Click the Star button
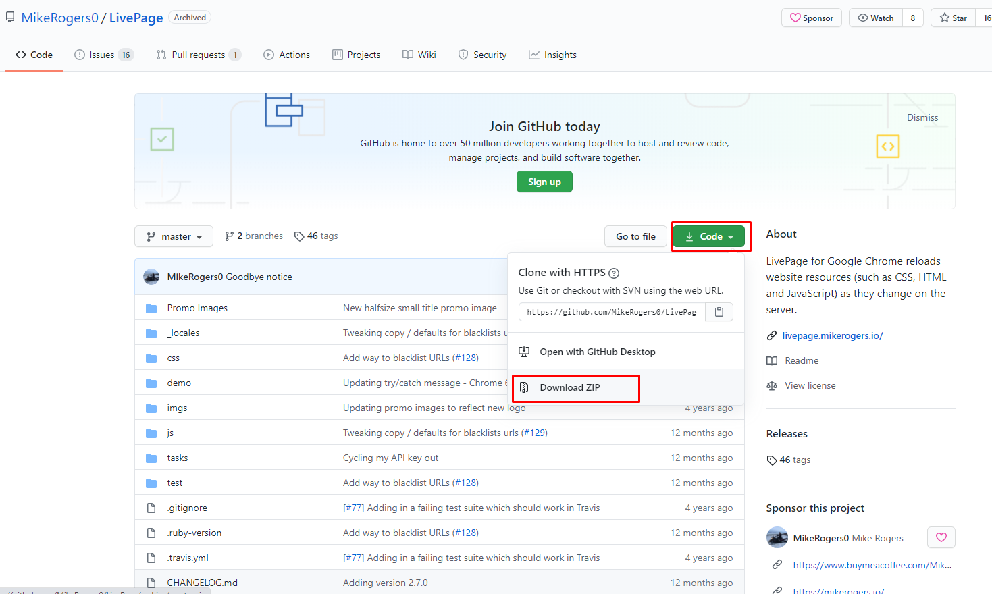The image size is (992, 594). pyautogui.click(x=954, y=18)
